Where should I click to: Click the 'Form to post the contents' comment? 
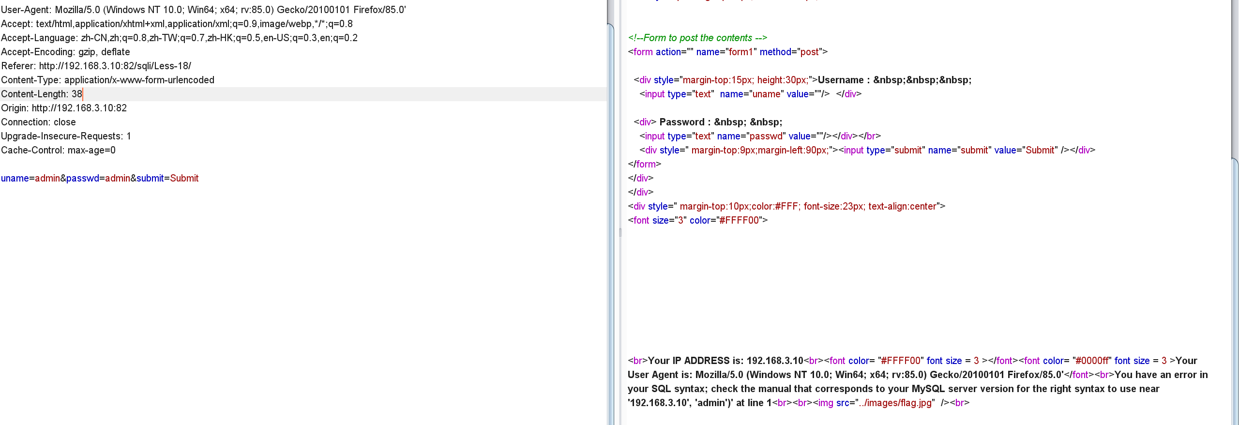click(x=697, y=38)
